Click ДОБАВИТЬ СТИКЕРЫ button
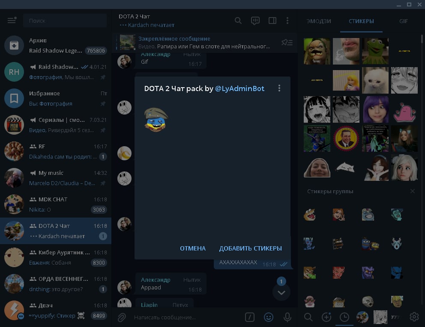Viewport: 425px width, 327px height. click(251, 248)
